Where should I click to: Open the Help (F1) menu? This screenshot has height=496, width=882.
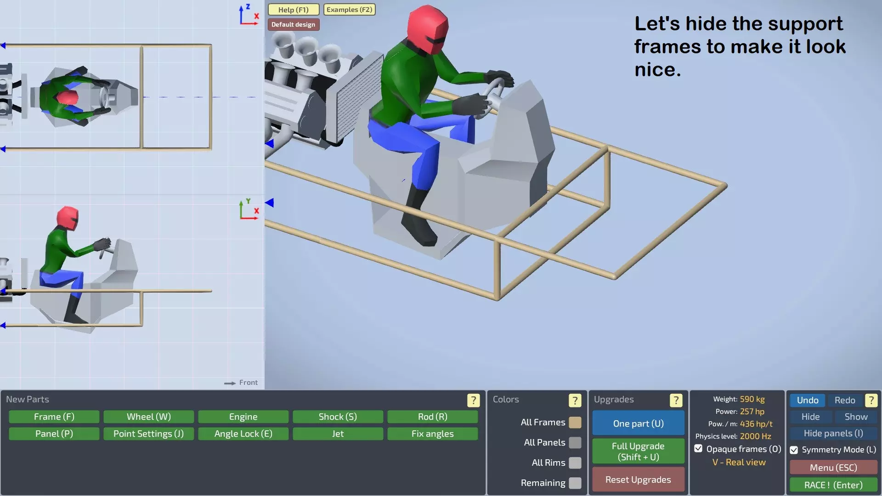point(293,10)
